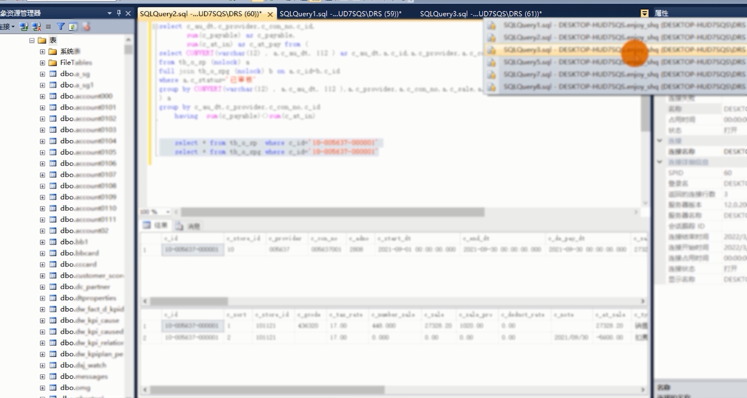Expand the 系统表 folder
The height and width of the screenshot is (398, 747).
tap(42, 52)
